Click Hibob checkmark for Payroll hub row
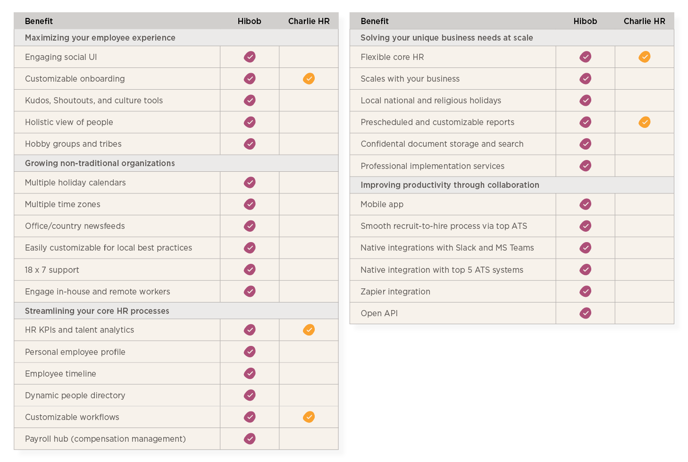 tap(250, 439)
